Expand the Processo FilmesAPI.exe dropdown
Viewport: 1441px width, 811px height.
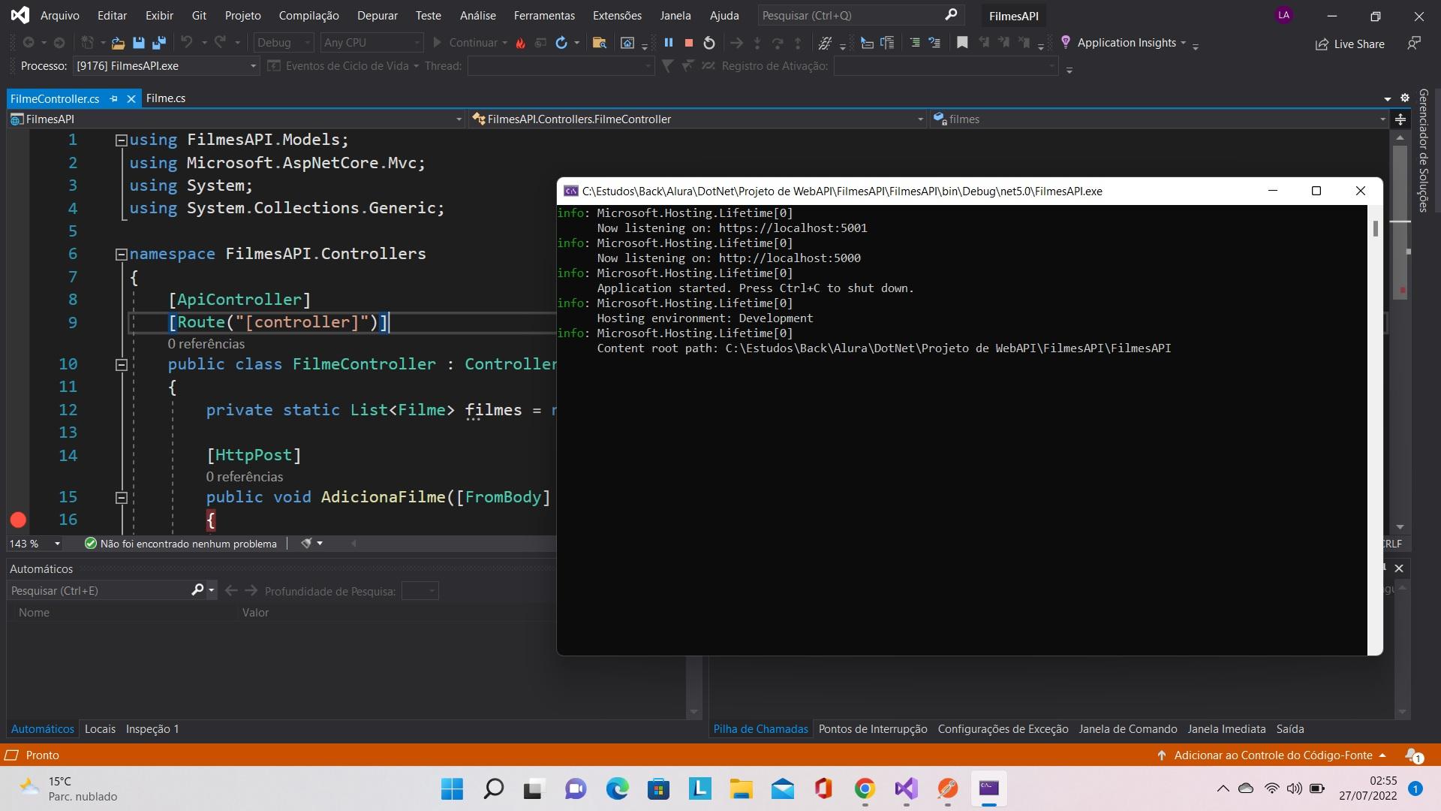pyautogui.click(x=253, y=66)
